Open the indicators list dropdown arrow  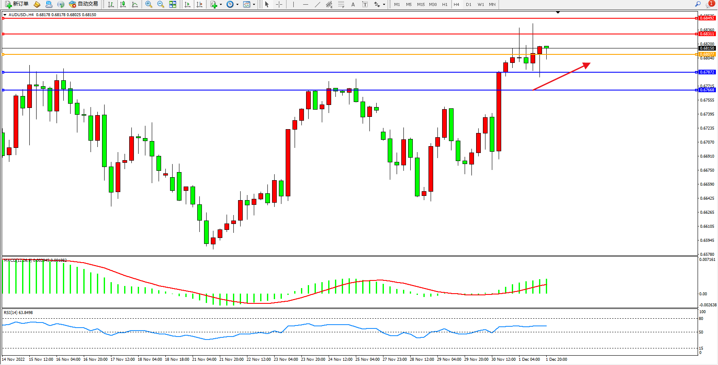point(221,5)
